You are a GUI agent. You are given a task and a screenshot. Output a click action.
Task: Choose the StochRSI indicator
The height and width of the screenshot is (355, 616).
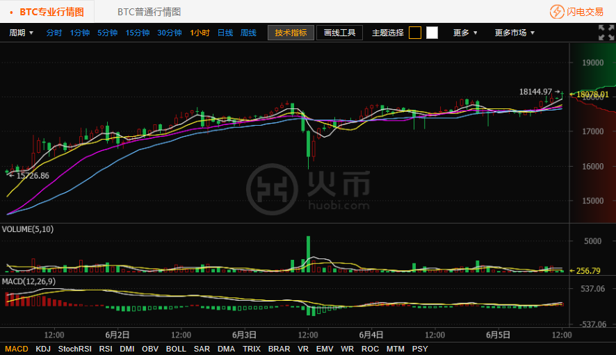pyautogui.click(x=75, y=349)
